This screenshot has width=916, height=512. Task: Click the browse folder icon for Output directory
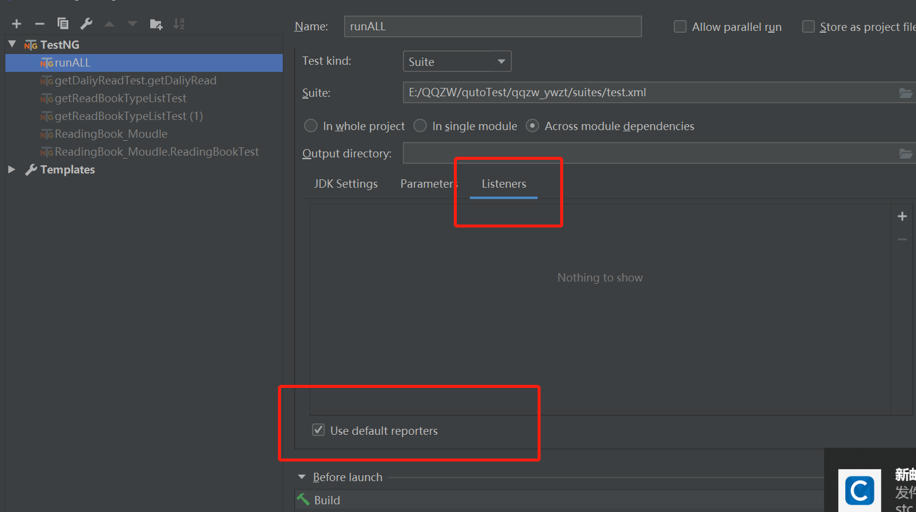point(905,153)
